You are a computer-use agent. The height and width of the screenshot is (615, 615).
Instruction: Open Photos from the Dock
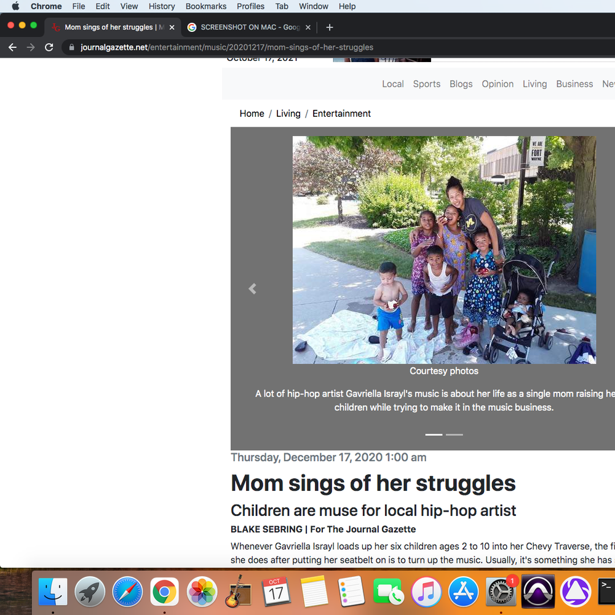(202, 592)
